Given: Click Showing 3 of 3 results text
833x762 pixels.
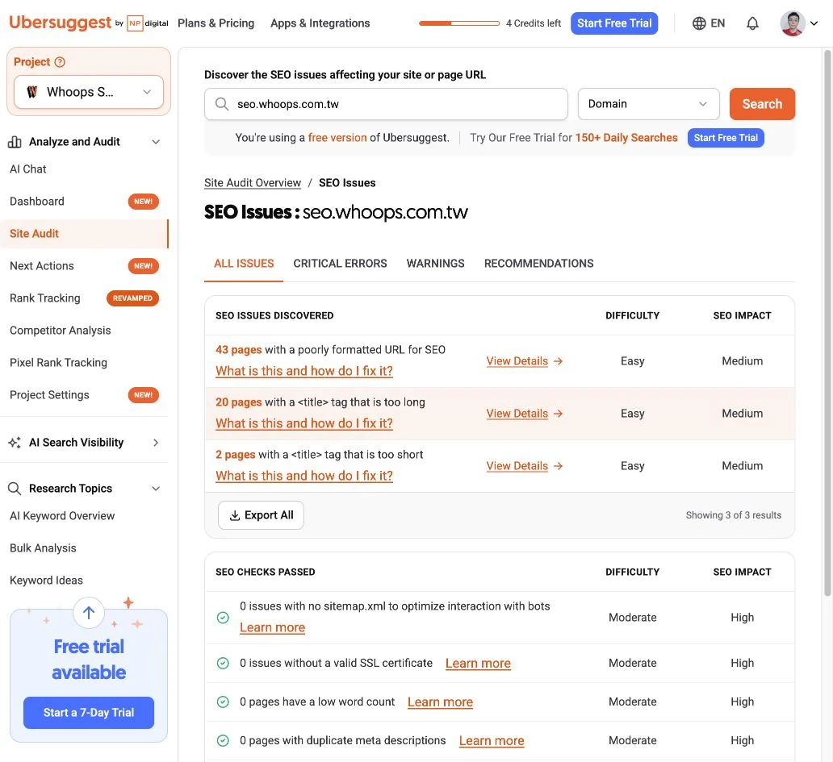Looking at the screenshot, I should (x=733, y=516).
